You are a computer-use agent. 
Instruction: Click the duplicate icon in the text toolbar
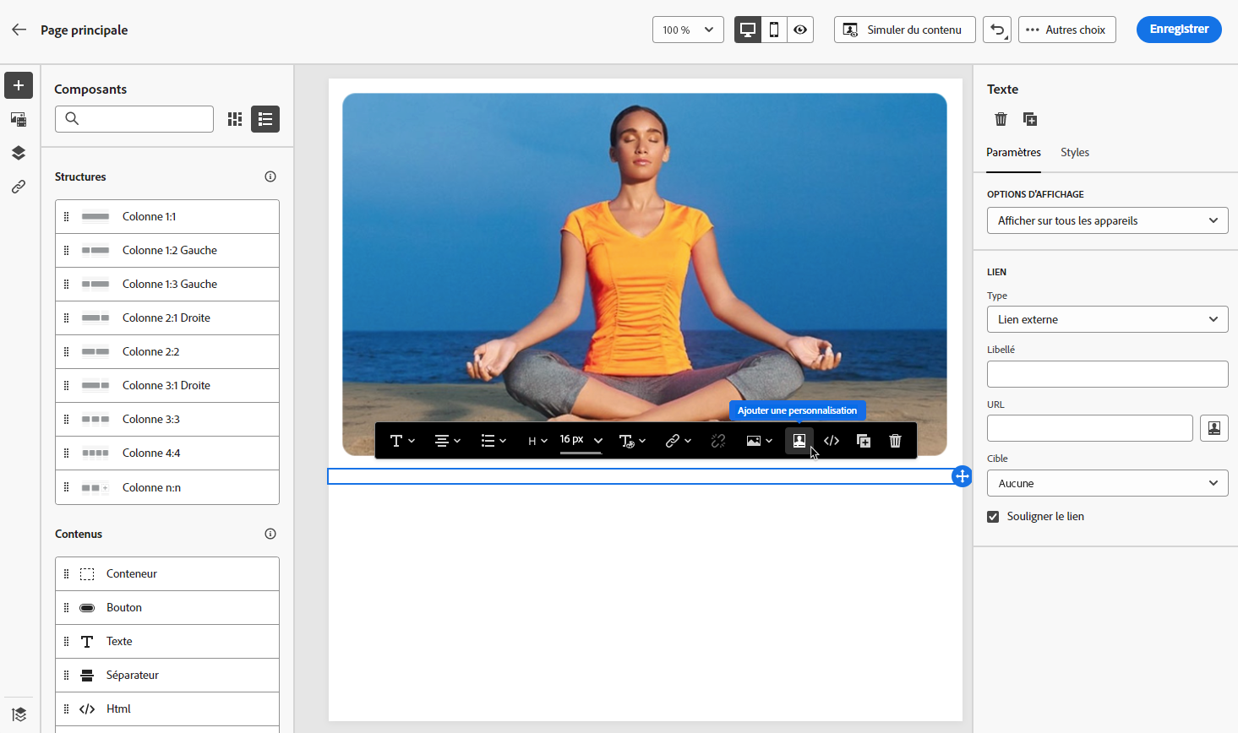coord(864,441)
